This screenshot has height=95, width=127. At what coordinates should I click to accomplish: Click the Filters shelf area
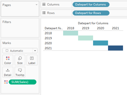tap(20, 28)
